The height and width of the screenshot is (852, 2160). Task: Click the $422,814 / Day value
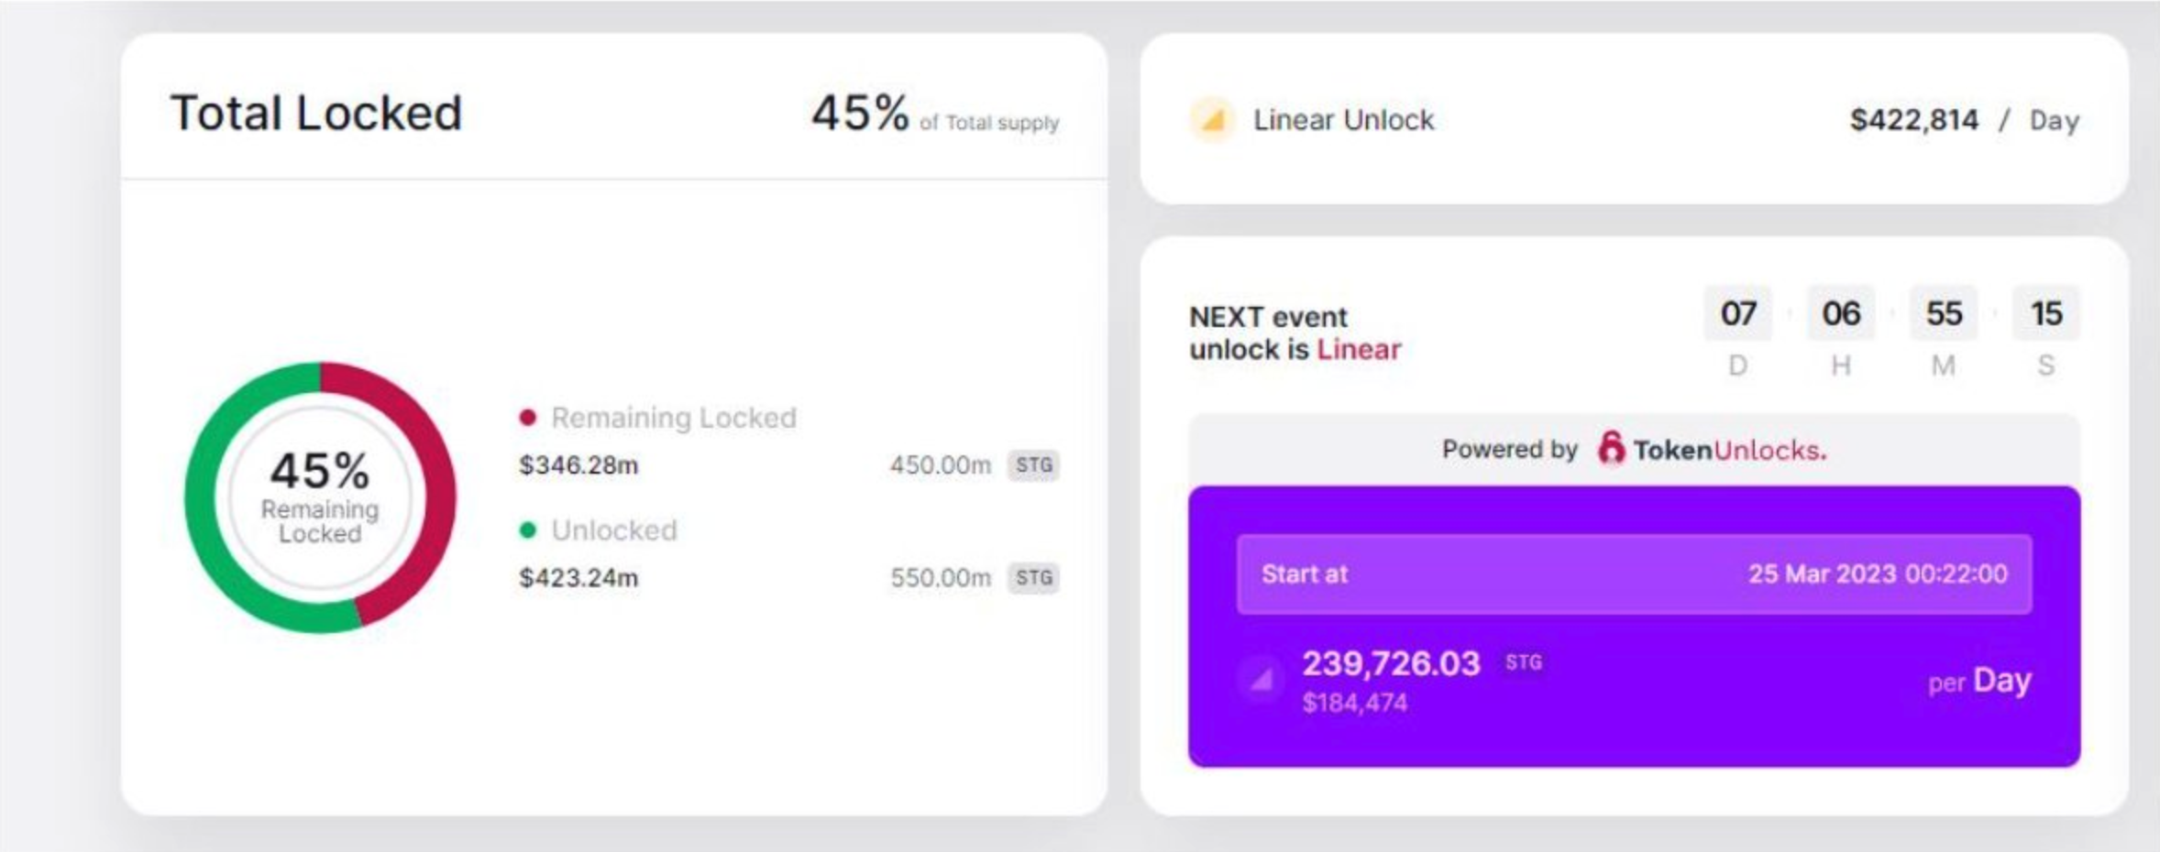click(x=1965, y=120)
